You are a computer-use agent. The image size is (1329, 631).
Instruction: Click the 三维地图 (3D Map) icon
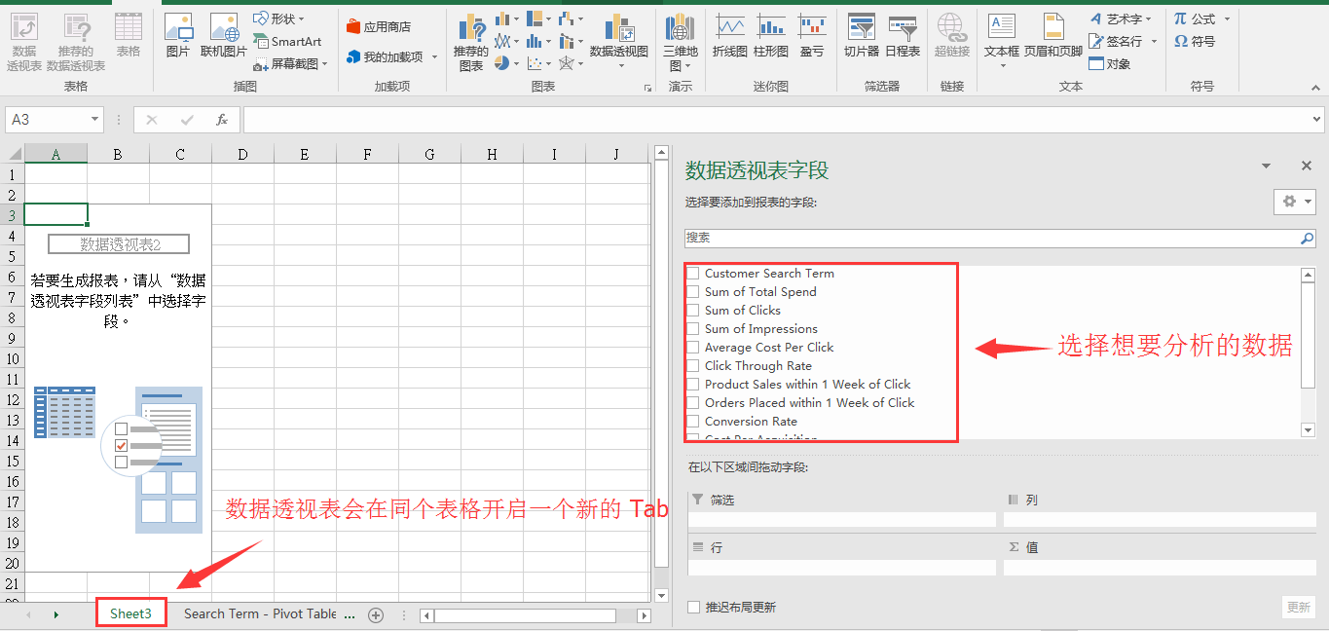(x=680, y=42)
